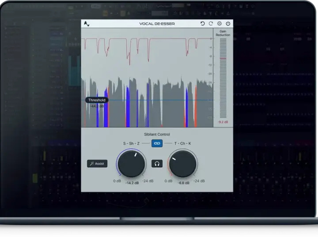Click the -9.2 dB gain reduction readout
The image size is (318, 239).
point(223,122)
